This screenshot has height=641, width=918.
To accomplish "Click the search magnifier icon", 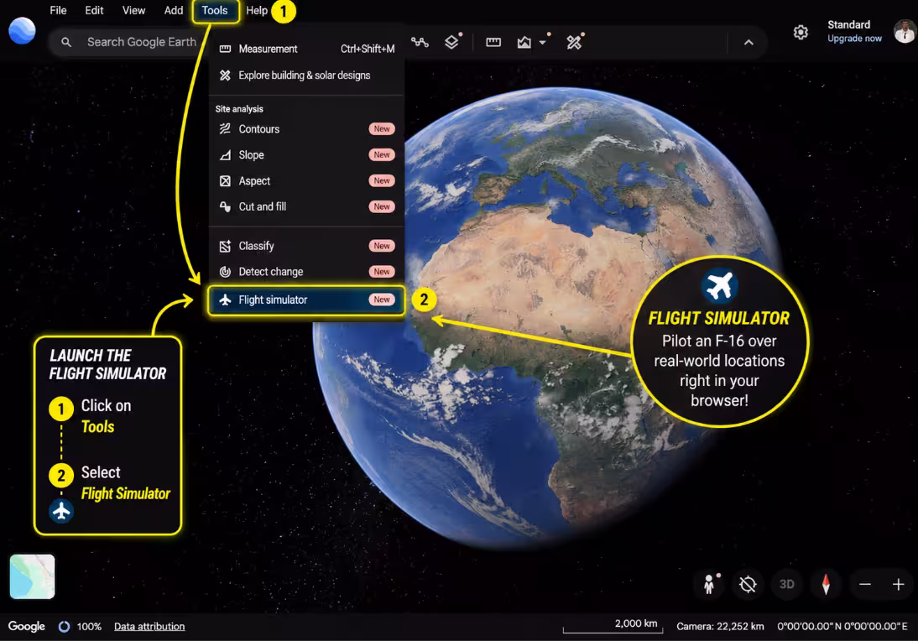I will pyautogui.click(x=66, y=42).
